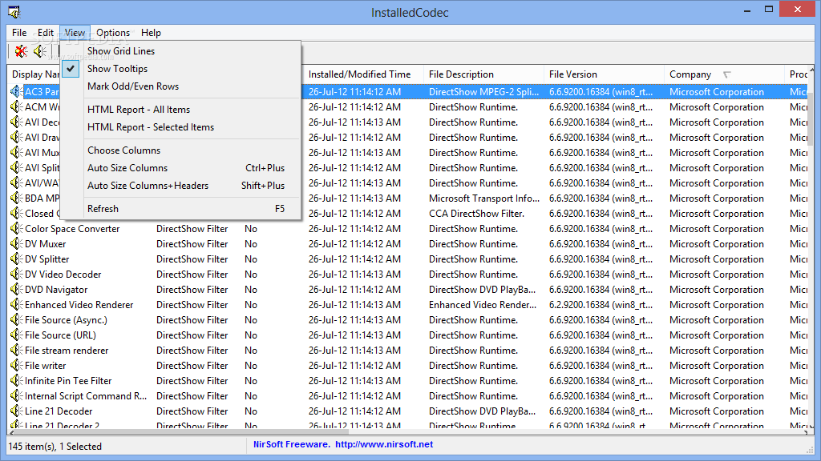Click the speaker icon of the Closed Captions row
This screenshot has height=461, width=821.
(x=16, y=213)
